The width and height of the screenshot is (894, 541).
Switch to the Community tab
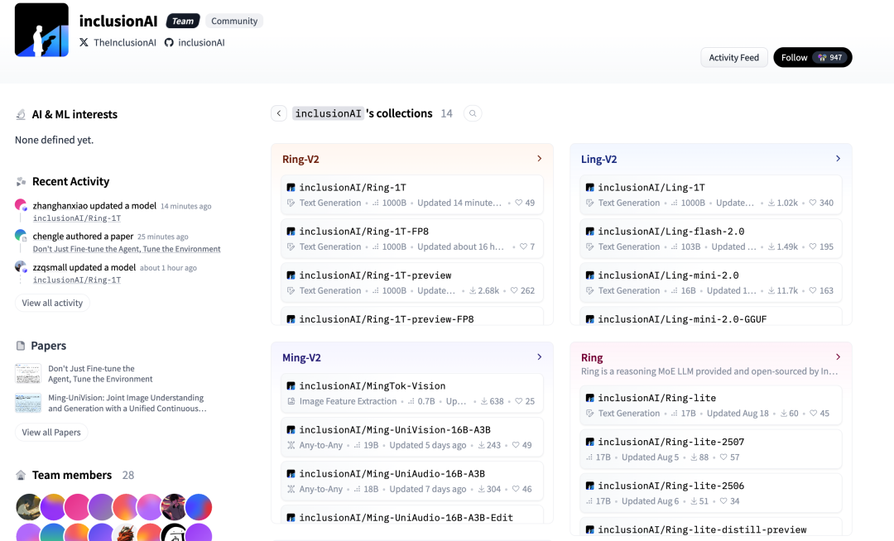(x=234, y=21)
